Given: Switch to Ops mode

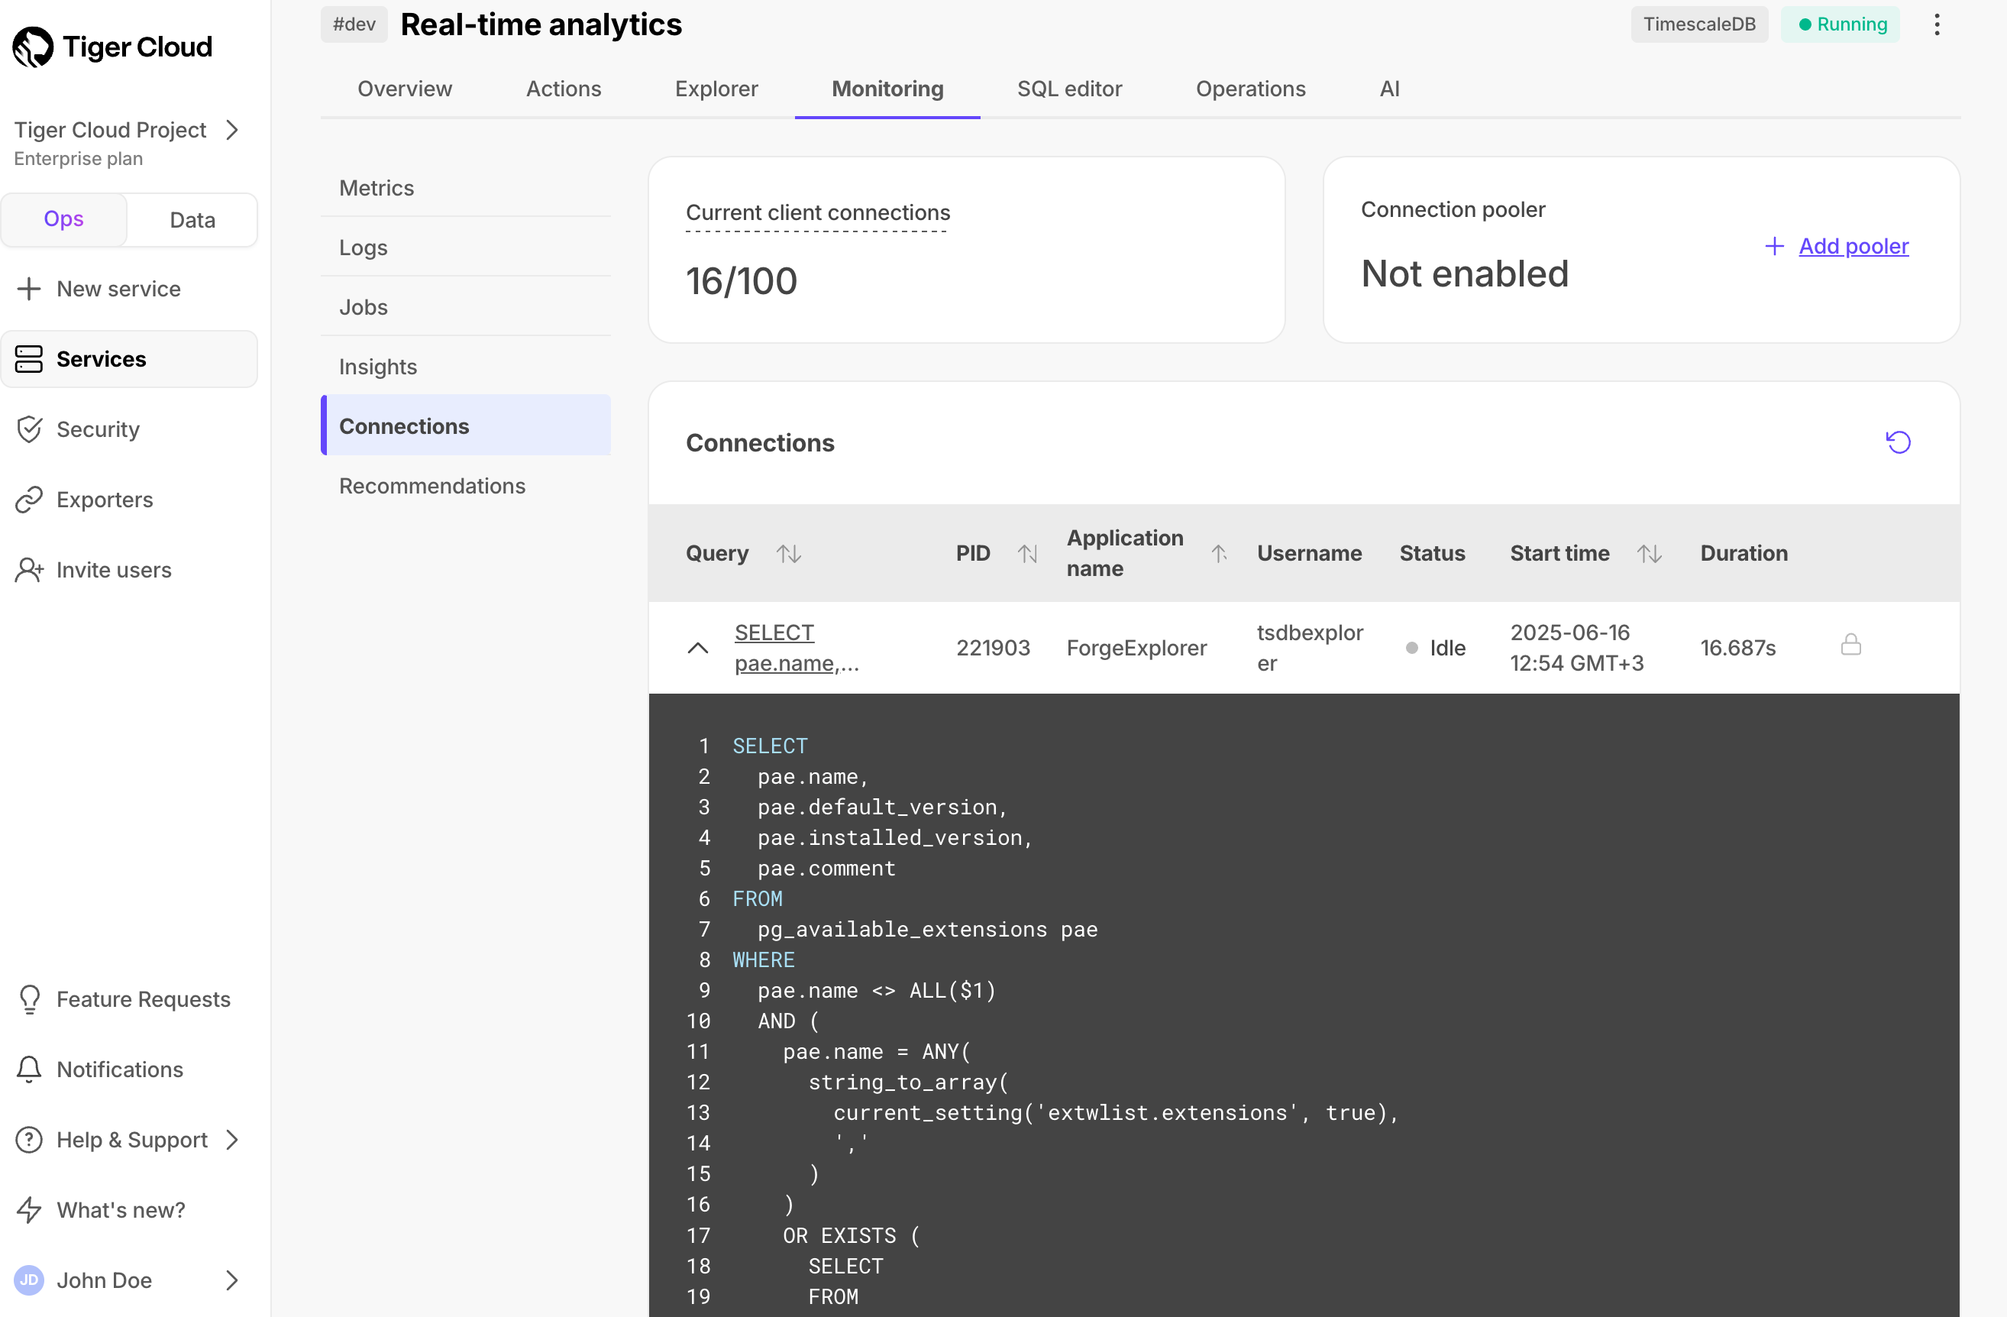Looking at the screenshot, I should [64, 219].
